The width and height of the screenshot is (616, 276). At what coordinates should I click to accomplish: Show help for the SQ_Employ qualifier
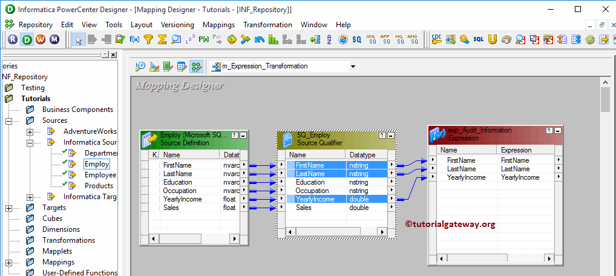click(x=382, y=135)
